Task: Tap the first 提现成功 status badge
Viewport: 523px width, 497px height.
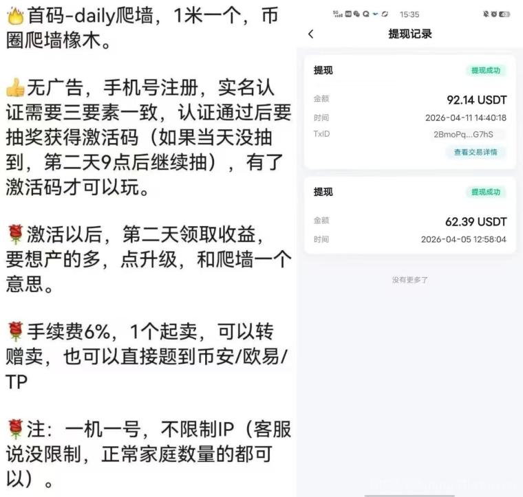Action: (486, 70)
